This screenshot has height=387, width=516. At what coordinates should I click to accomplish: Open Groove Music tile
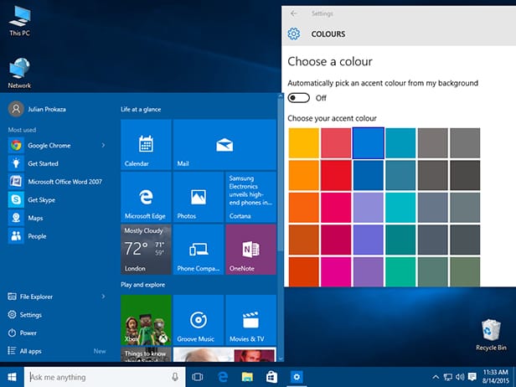coord(198,320)
